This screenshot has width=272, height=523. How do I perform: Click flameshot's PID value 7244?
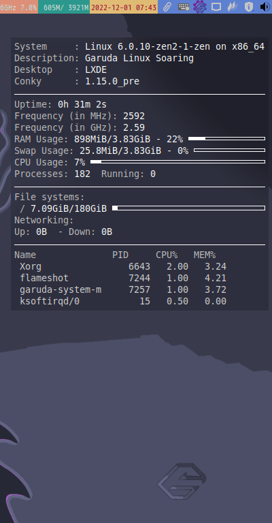tap(139, 278)
